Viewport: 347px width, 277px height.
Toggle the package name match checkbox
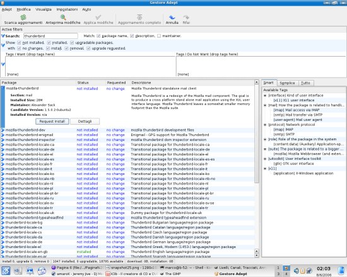click(98, 36)
